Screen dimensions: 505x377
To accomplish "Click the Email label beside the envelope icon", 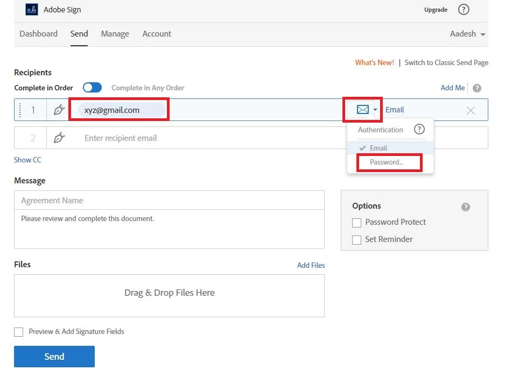I will tap(395, 110).
